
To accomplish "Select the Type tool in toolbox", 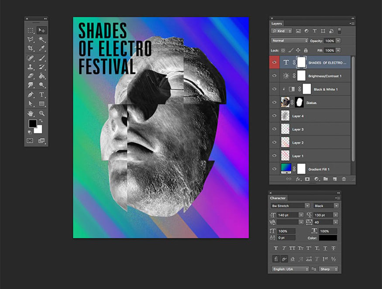I will coord(41,95).
